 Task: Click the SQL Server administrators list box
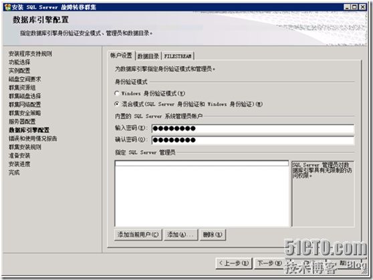point(202,193)
